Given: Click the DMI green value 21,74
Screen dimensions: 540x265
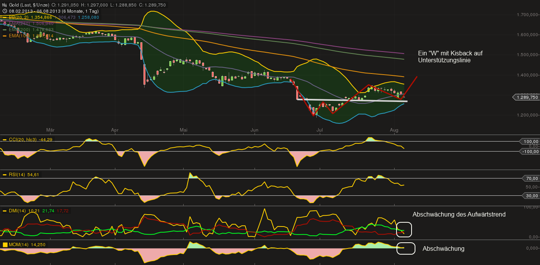Looking at the screenshot, I should tap(48, 210).
